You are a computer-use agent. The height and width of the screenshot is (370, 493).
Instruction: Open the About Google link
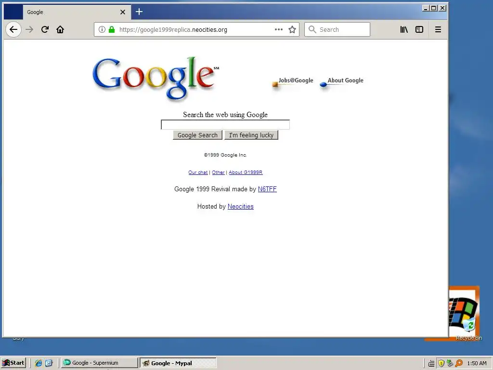tap(342, 82)
